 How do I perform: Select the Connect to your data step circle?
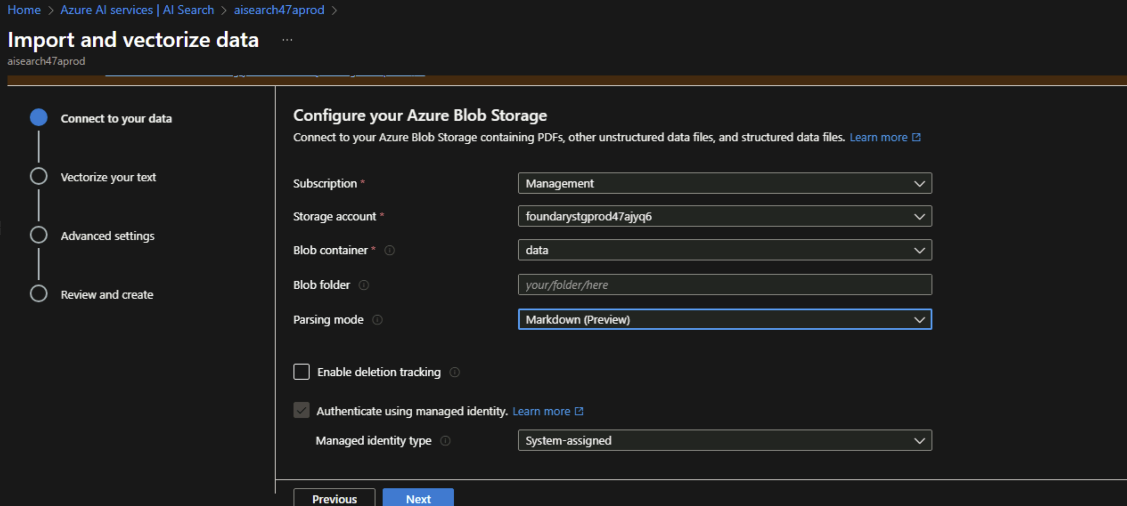(x=38, y=117)
